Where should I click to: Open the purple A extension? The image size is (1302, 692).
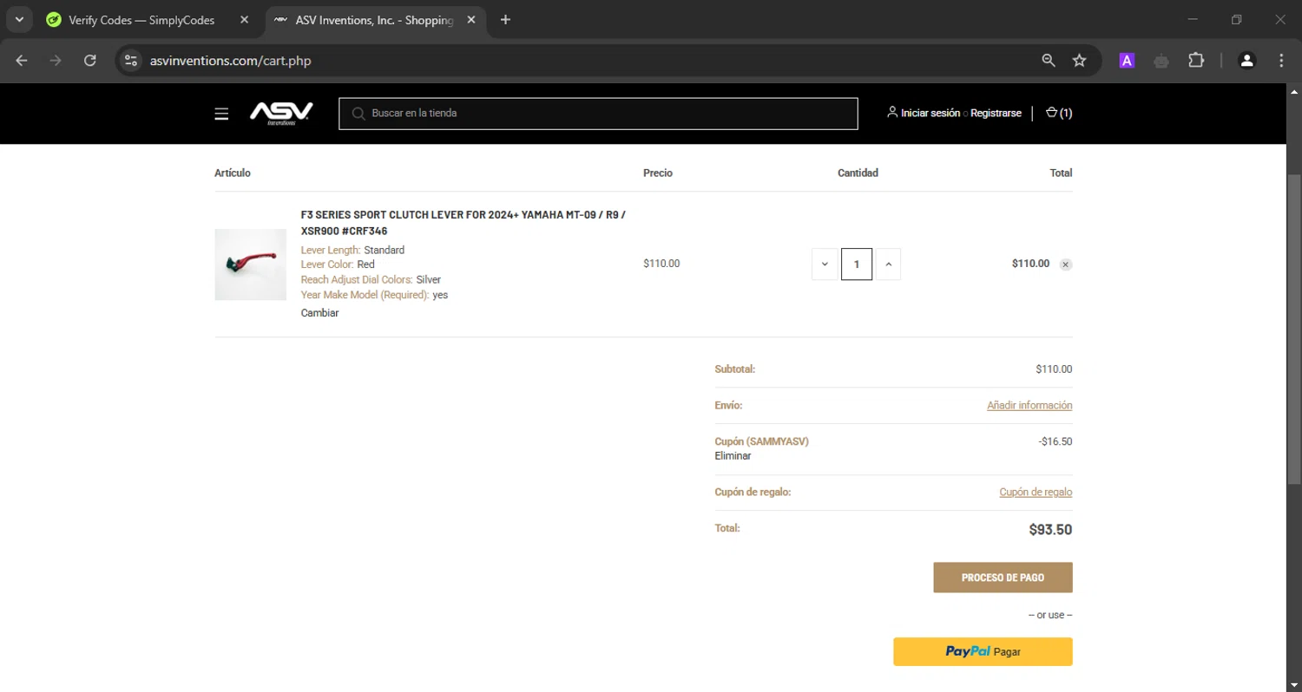(1127, 61)
